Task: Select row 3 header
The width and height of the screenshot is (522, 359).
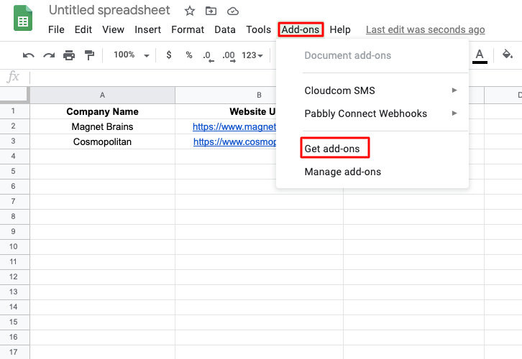Action: point(14,141)
